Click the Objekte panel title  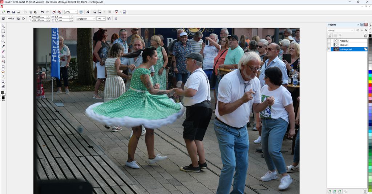pos(332,25)
